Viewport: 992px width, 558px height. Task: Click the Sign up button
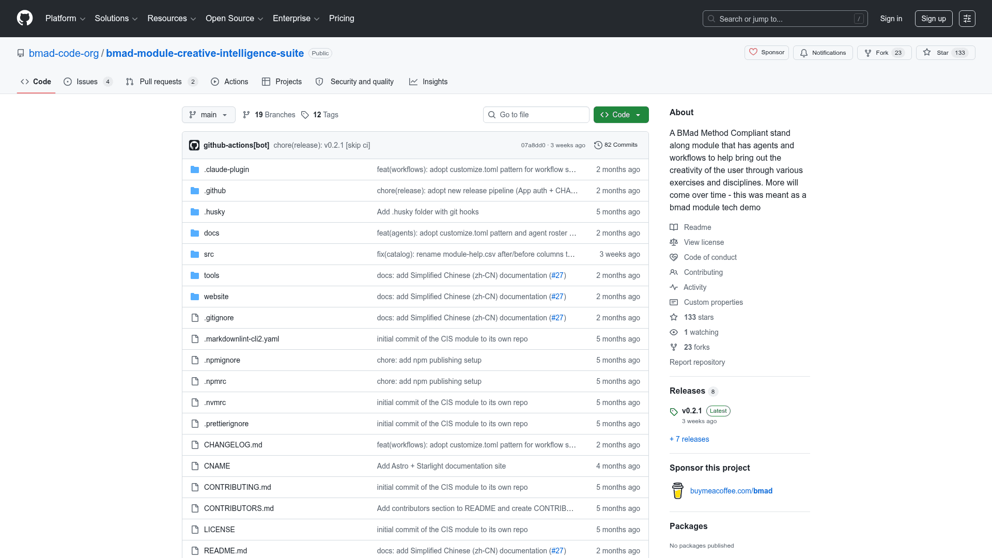934,19
